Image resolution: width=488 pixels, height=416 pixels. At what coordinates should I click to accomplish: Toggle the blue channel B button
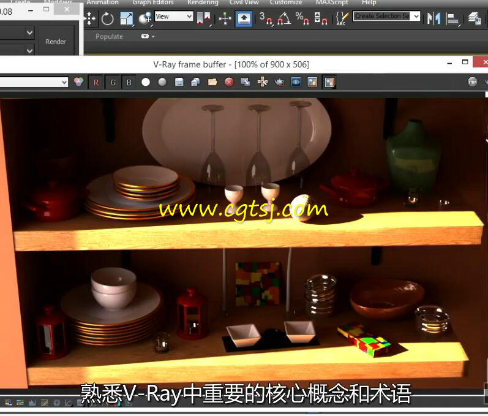click(x=129, y=82)
